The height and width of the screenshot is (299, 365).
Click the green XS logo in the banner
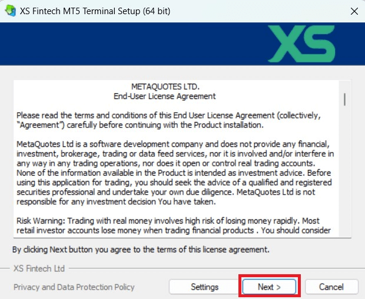tap(301, 44)
